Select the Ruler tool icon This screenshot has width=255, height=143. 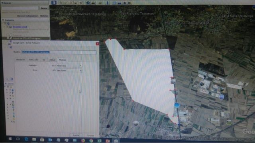click(x=107, y=3)
